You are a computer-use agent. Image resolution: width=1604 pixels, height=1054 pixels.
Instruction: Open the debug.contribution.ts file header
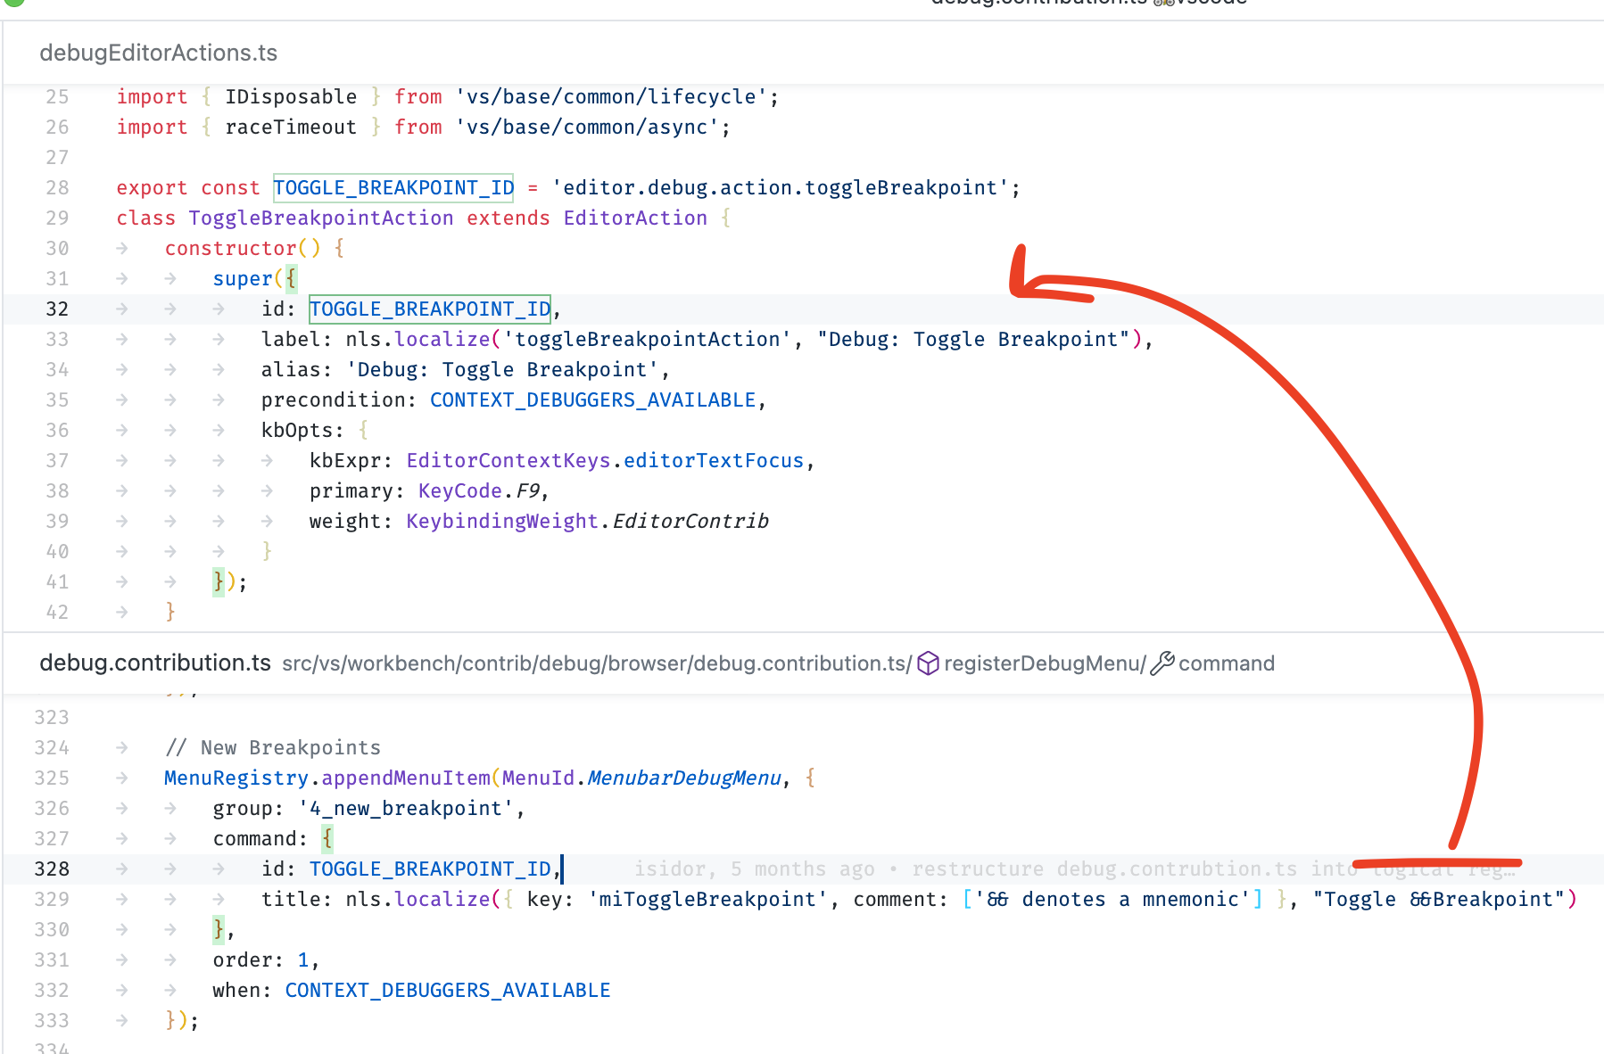tap(155, 663)
